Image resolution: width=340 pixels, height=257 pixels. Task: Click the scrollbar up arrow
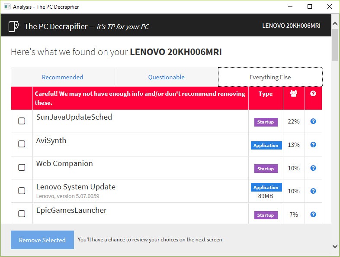click(335, 24)
